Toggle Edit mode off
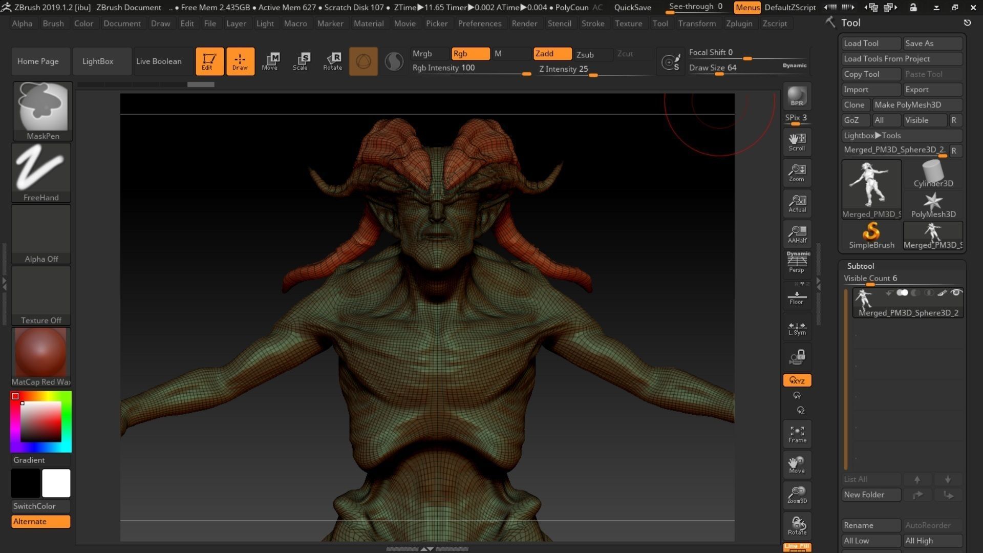The width and height of the screenshot is (983, 553). coord(209,61)
